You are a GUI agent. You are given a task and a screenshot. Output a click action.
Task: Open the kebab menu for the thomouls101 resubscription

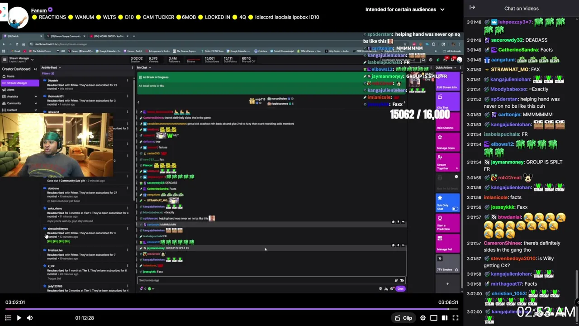[128, 96]
